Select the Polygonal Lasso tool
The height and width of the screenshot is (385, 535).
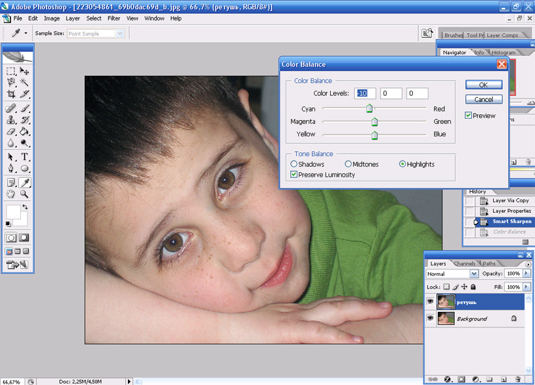[x=11, y=82]
